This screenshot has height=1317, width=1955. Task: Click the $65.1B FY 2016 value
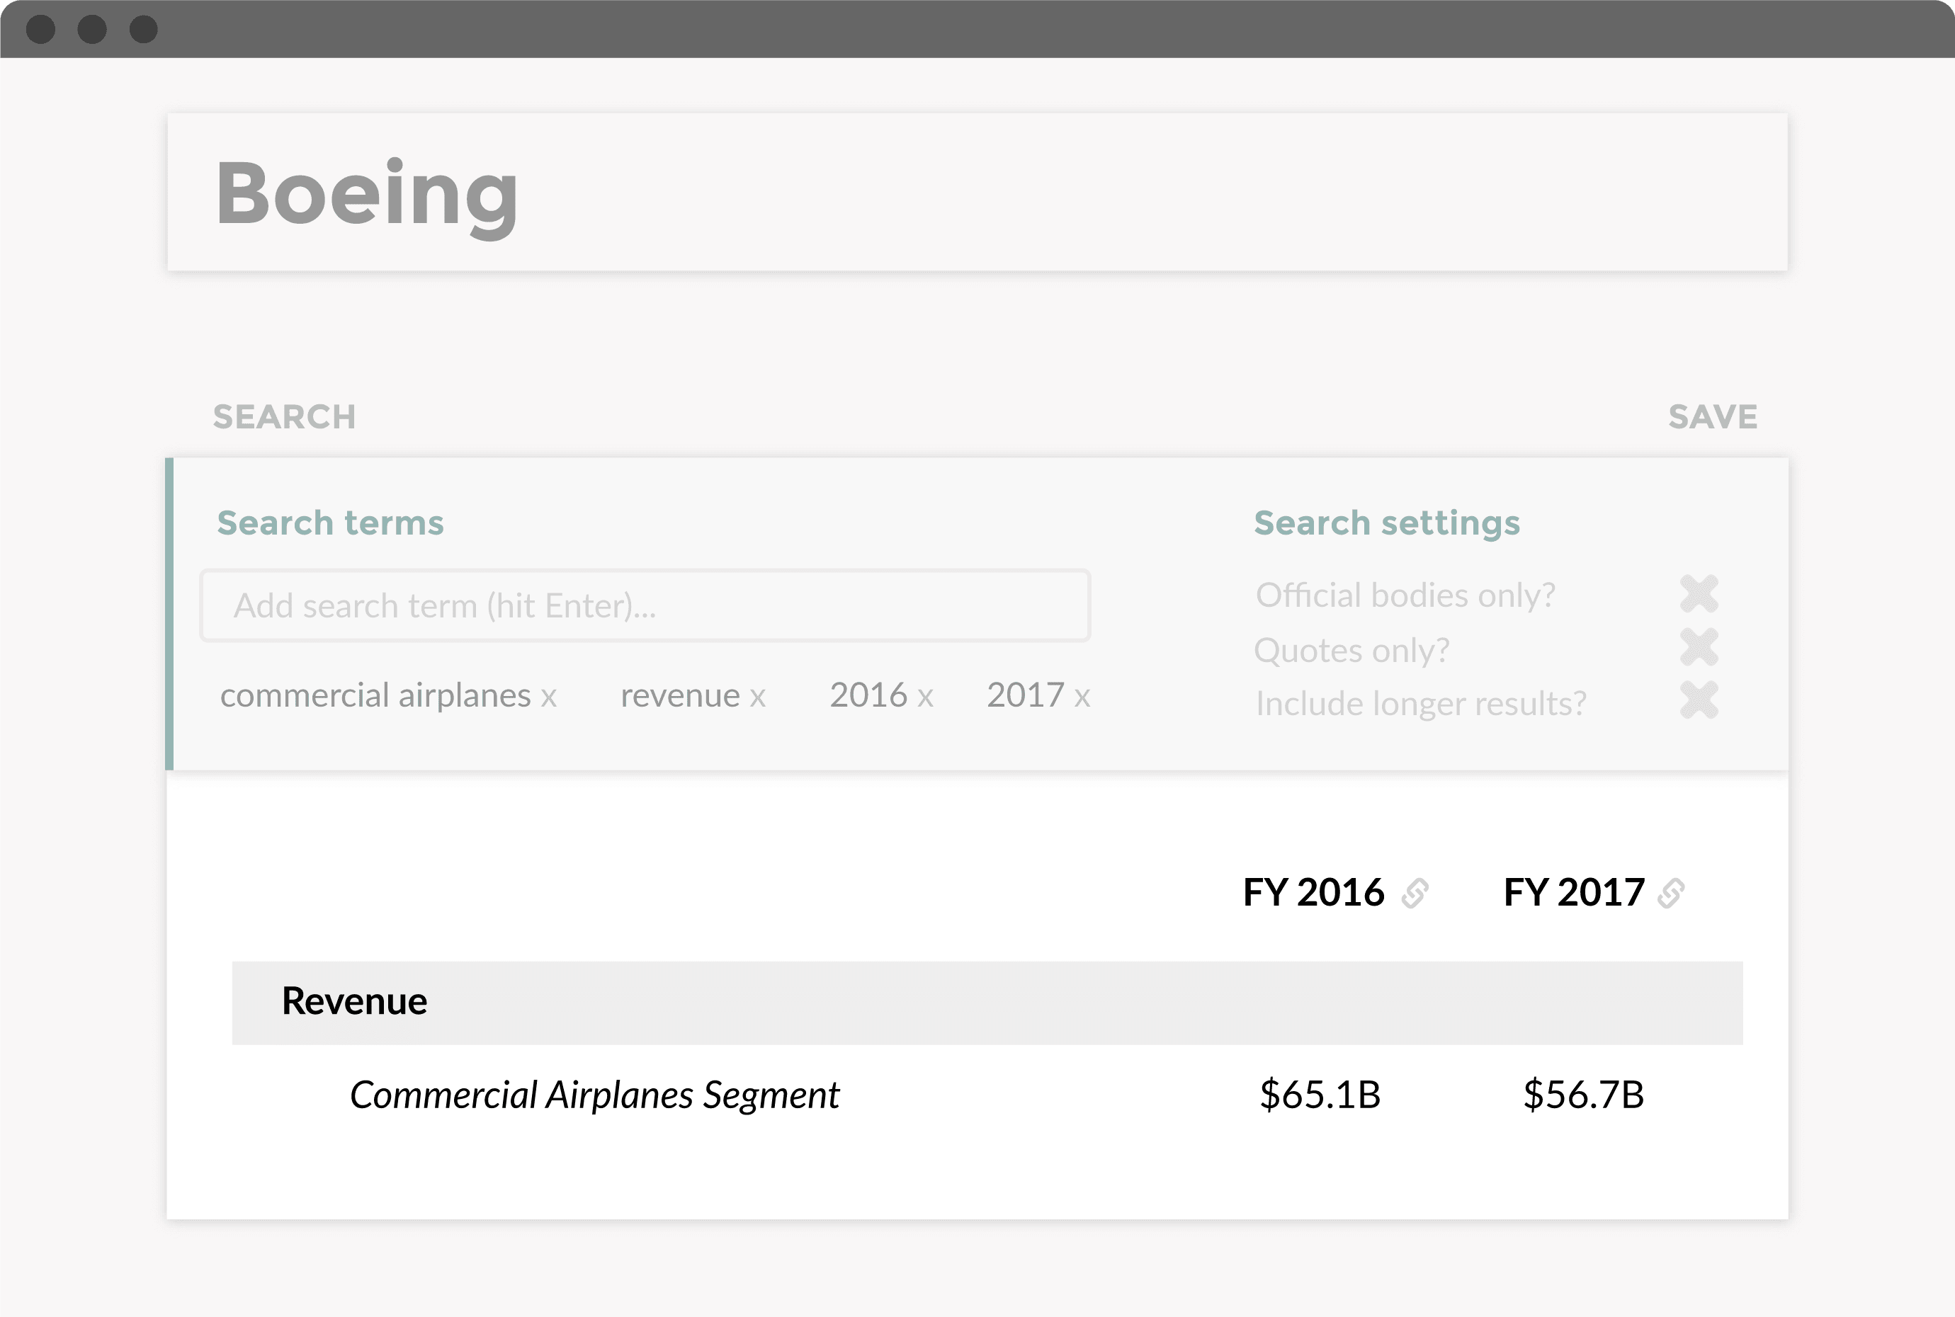1320,1095
